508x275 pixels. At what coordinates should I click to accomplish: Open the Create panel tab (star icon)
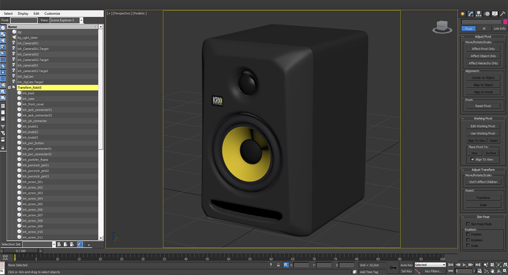click(462, 14)
